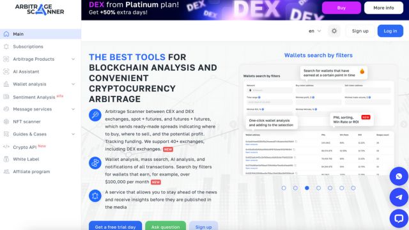Click the White Label icon
Viewport: 409px width, 230px height.
pos(6,159)
